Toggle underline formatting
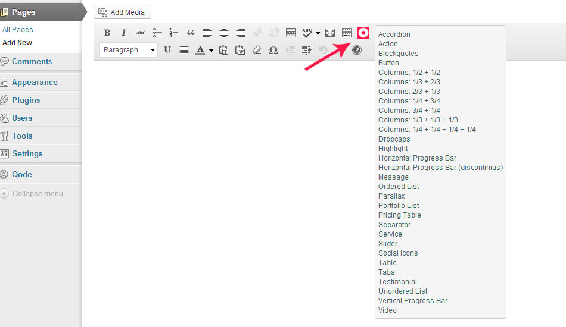The image size is (566, 327). pyautogui.click(x=167, y=50)
